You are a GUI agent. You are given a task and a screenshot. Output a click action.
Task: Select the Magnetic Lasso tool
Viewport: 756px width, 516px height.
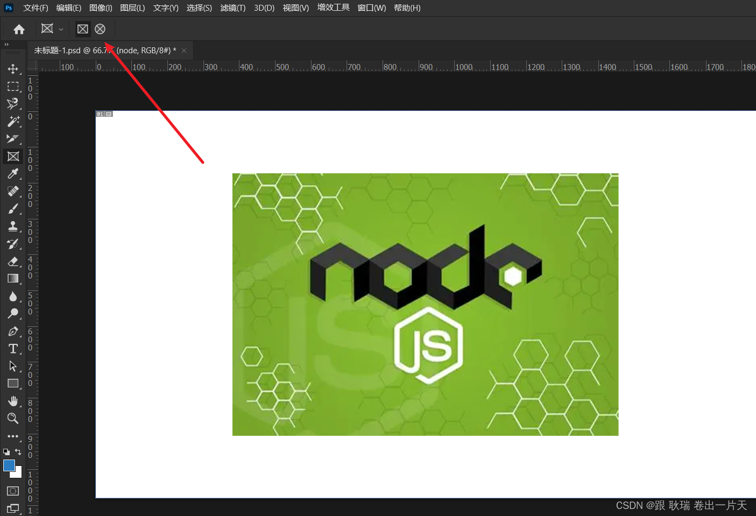(x=13, y=104)
